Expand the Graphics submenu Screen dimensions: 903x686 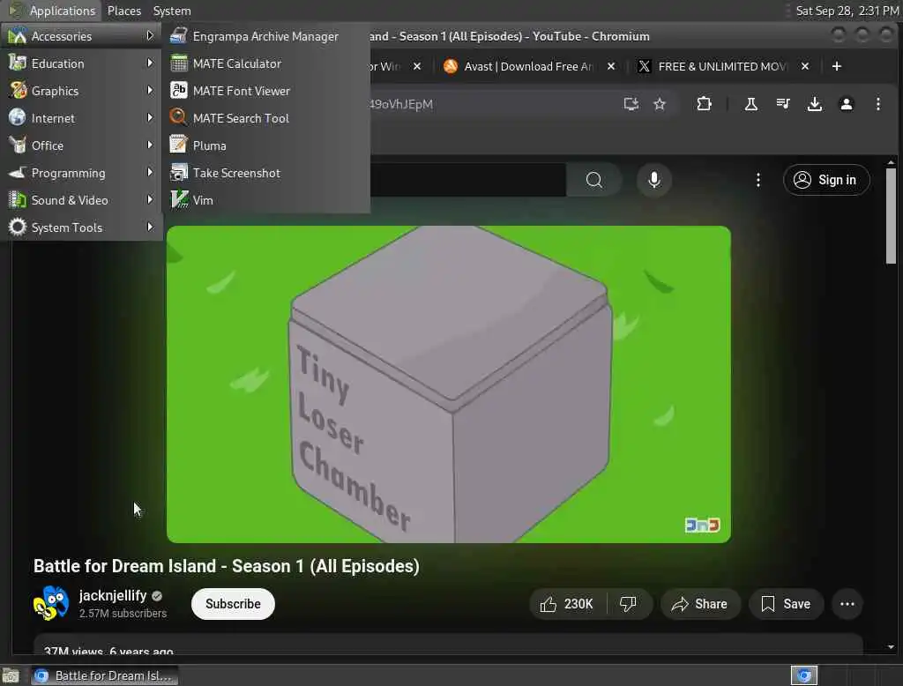[x=81, y=91]
